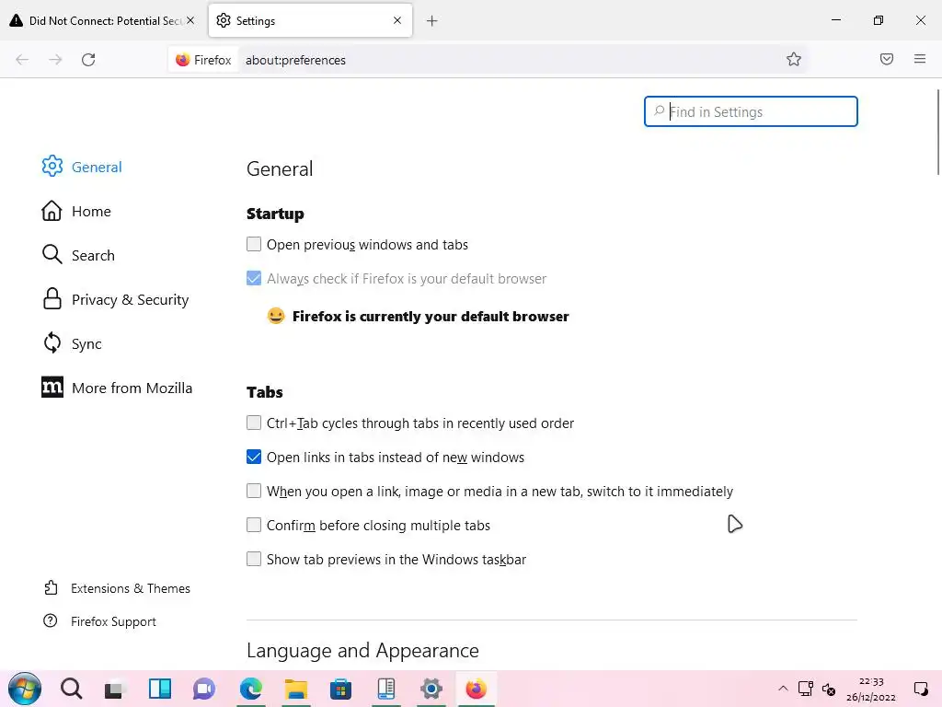Enable switch to new tab immediately checkbox
Viewport: 942px width, 707px height.
click(254, 491)
